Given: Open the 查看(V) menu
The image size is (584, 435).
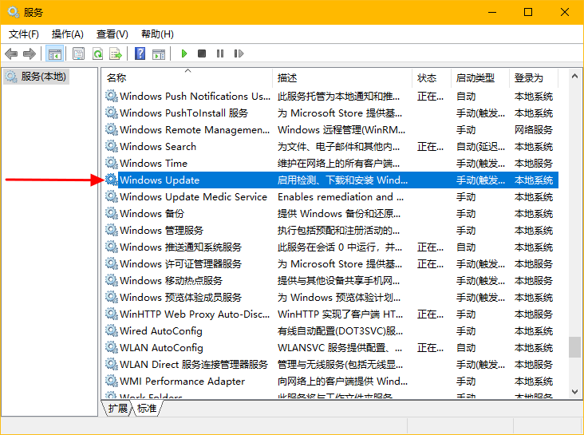Looking at the screenshot, I should (112, 34).
